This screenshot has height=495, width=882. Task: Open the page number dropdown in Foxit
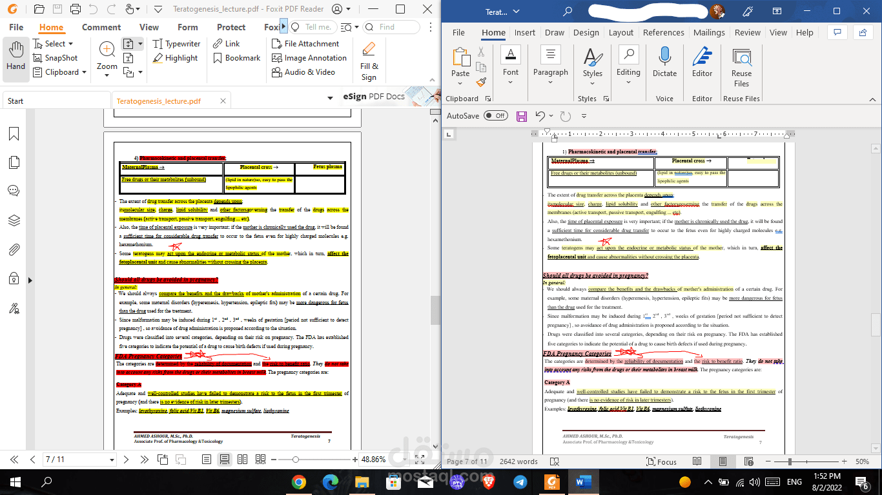pyautogui.click(x=112, y=460)
